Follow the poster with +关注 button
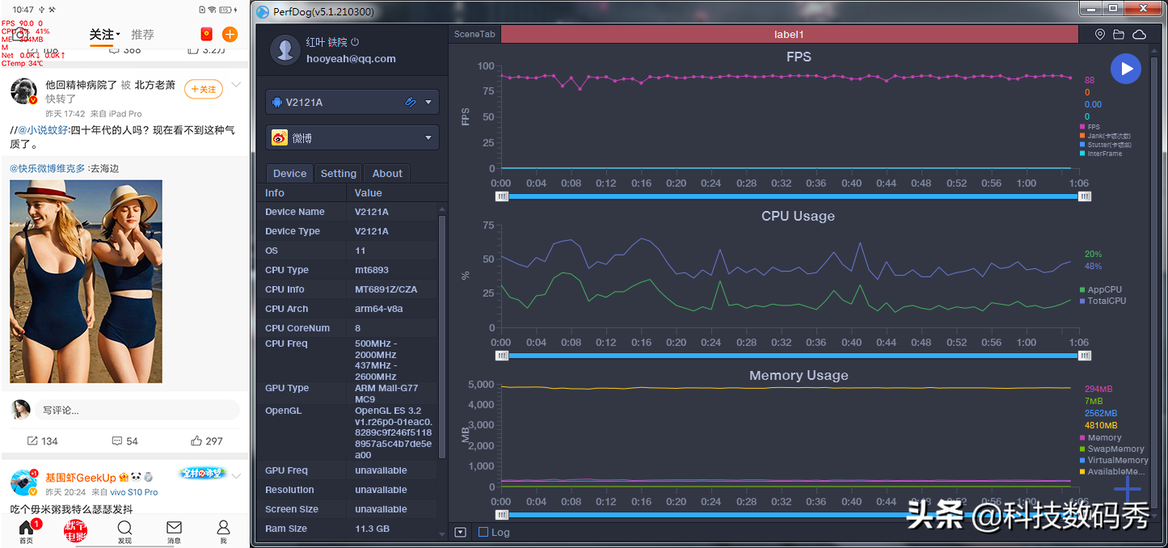Viewport: 1168px width, 548px height. coord(203,89)
